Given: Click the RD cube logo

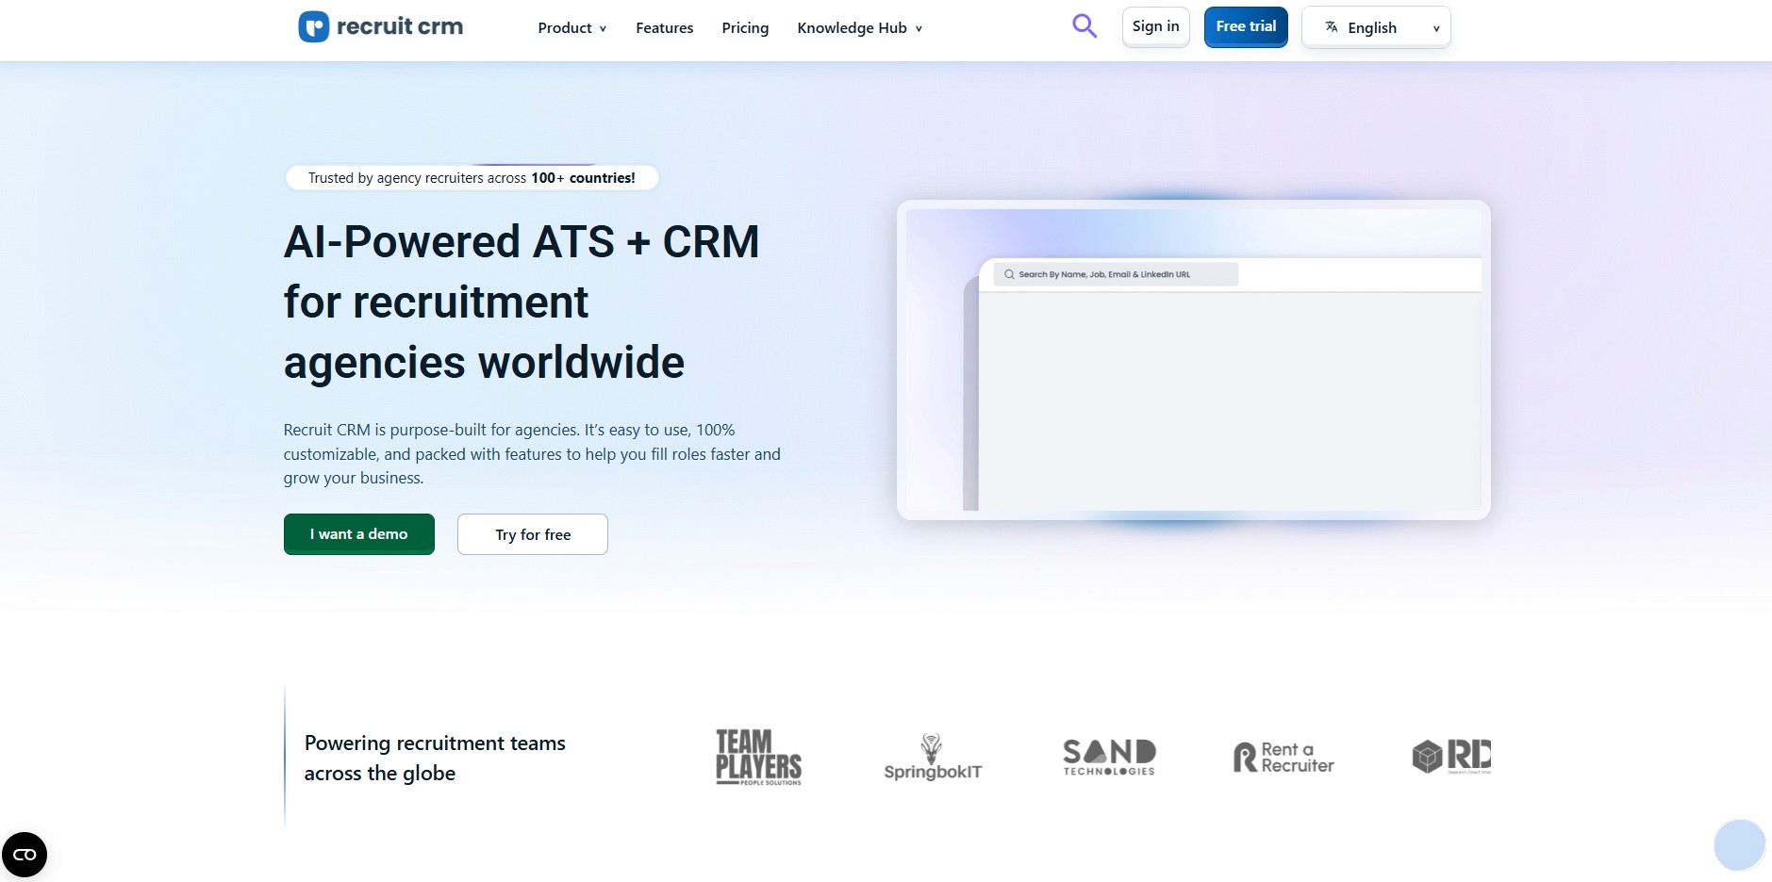Looking at the screenshot, I should point(1450,756).
